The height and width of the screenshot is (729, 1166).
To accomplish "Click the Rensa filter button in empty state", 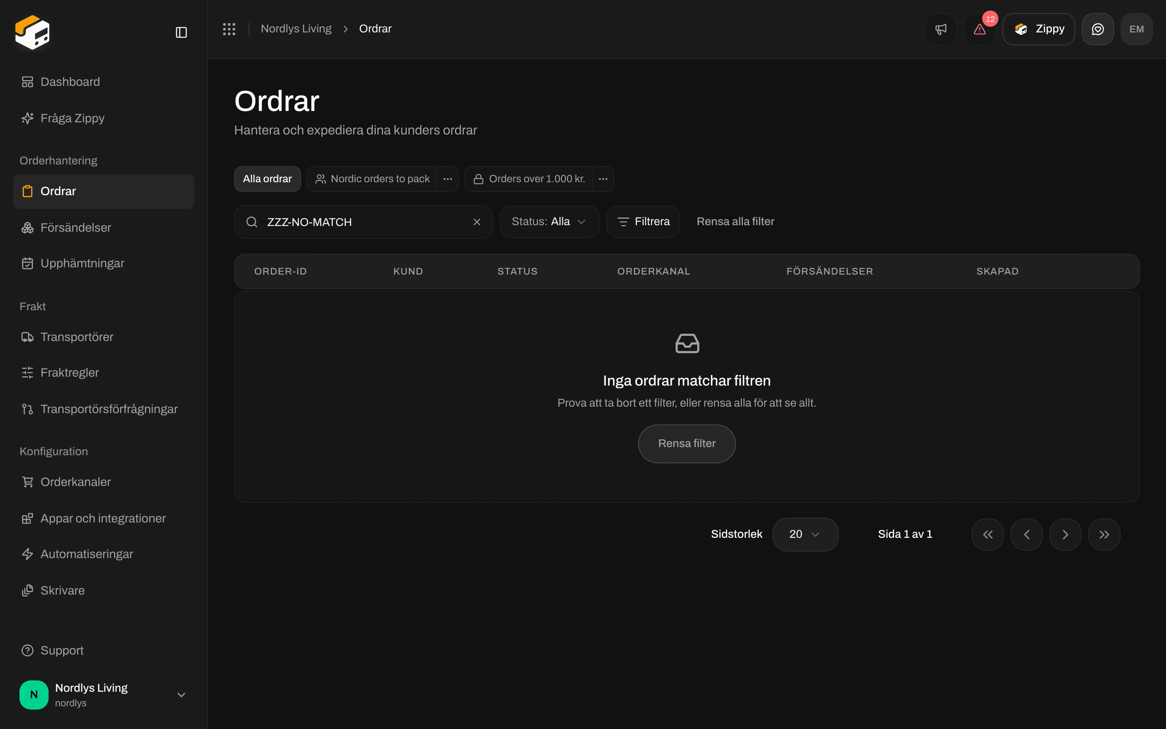I will coord(687,443).
